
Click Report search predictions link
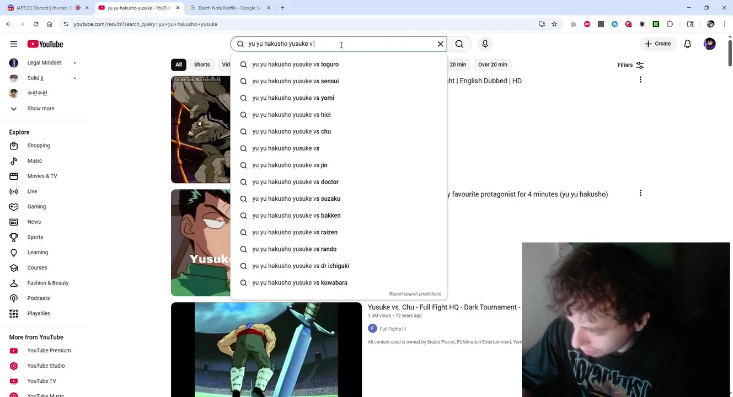point(415,294)
